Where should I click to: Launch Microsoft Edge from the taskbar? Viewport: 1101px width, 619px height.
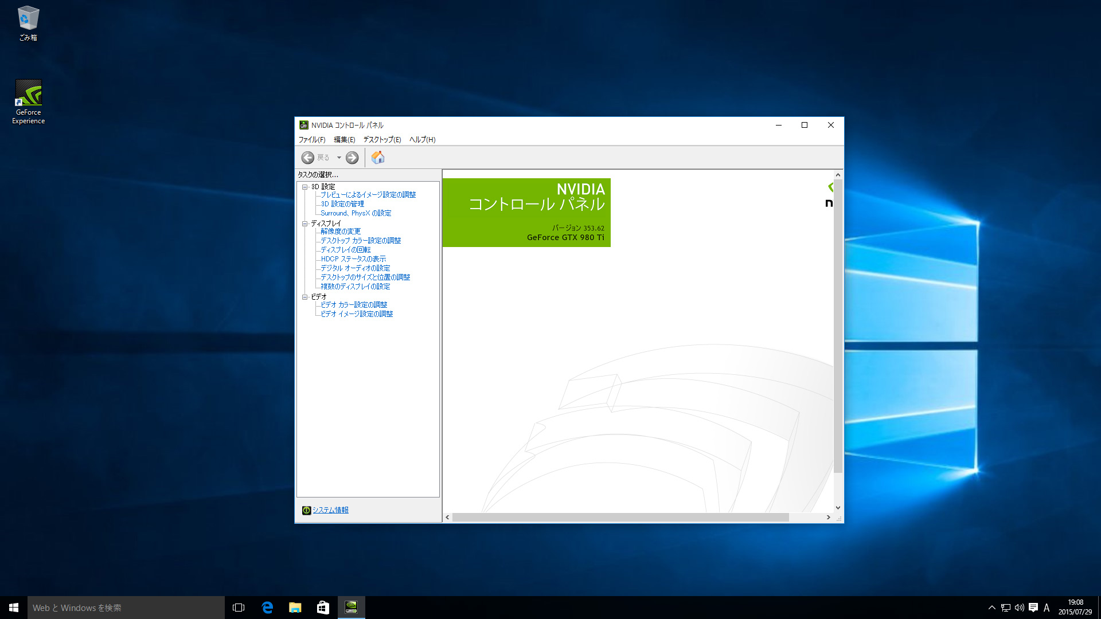[267, 608]
